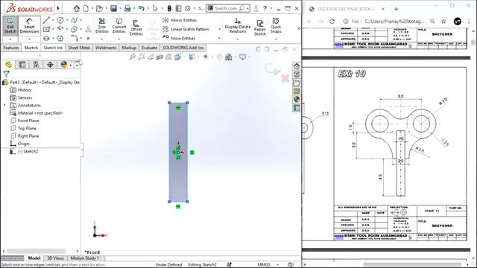Select the Ellipse tool
This screenshot has width=477, height=268.
click(x=74, y=29)
